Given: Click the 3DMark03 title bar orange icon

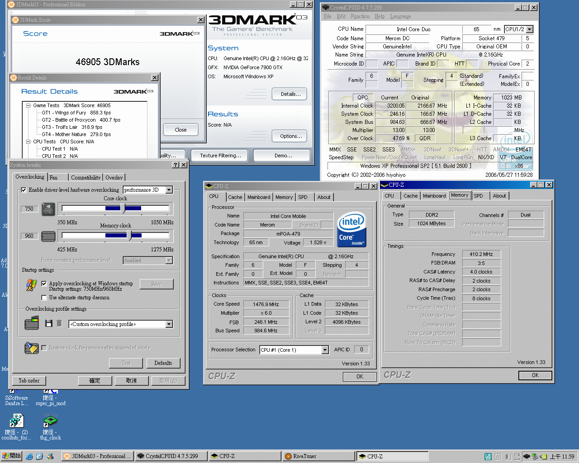Looking at the screenshot, I should pyautogui.click(x=11, y=5).
